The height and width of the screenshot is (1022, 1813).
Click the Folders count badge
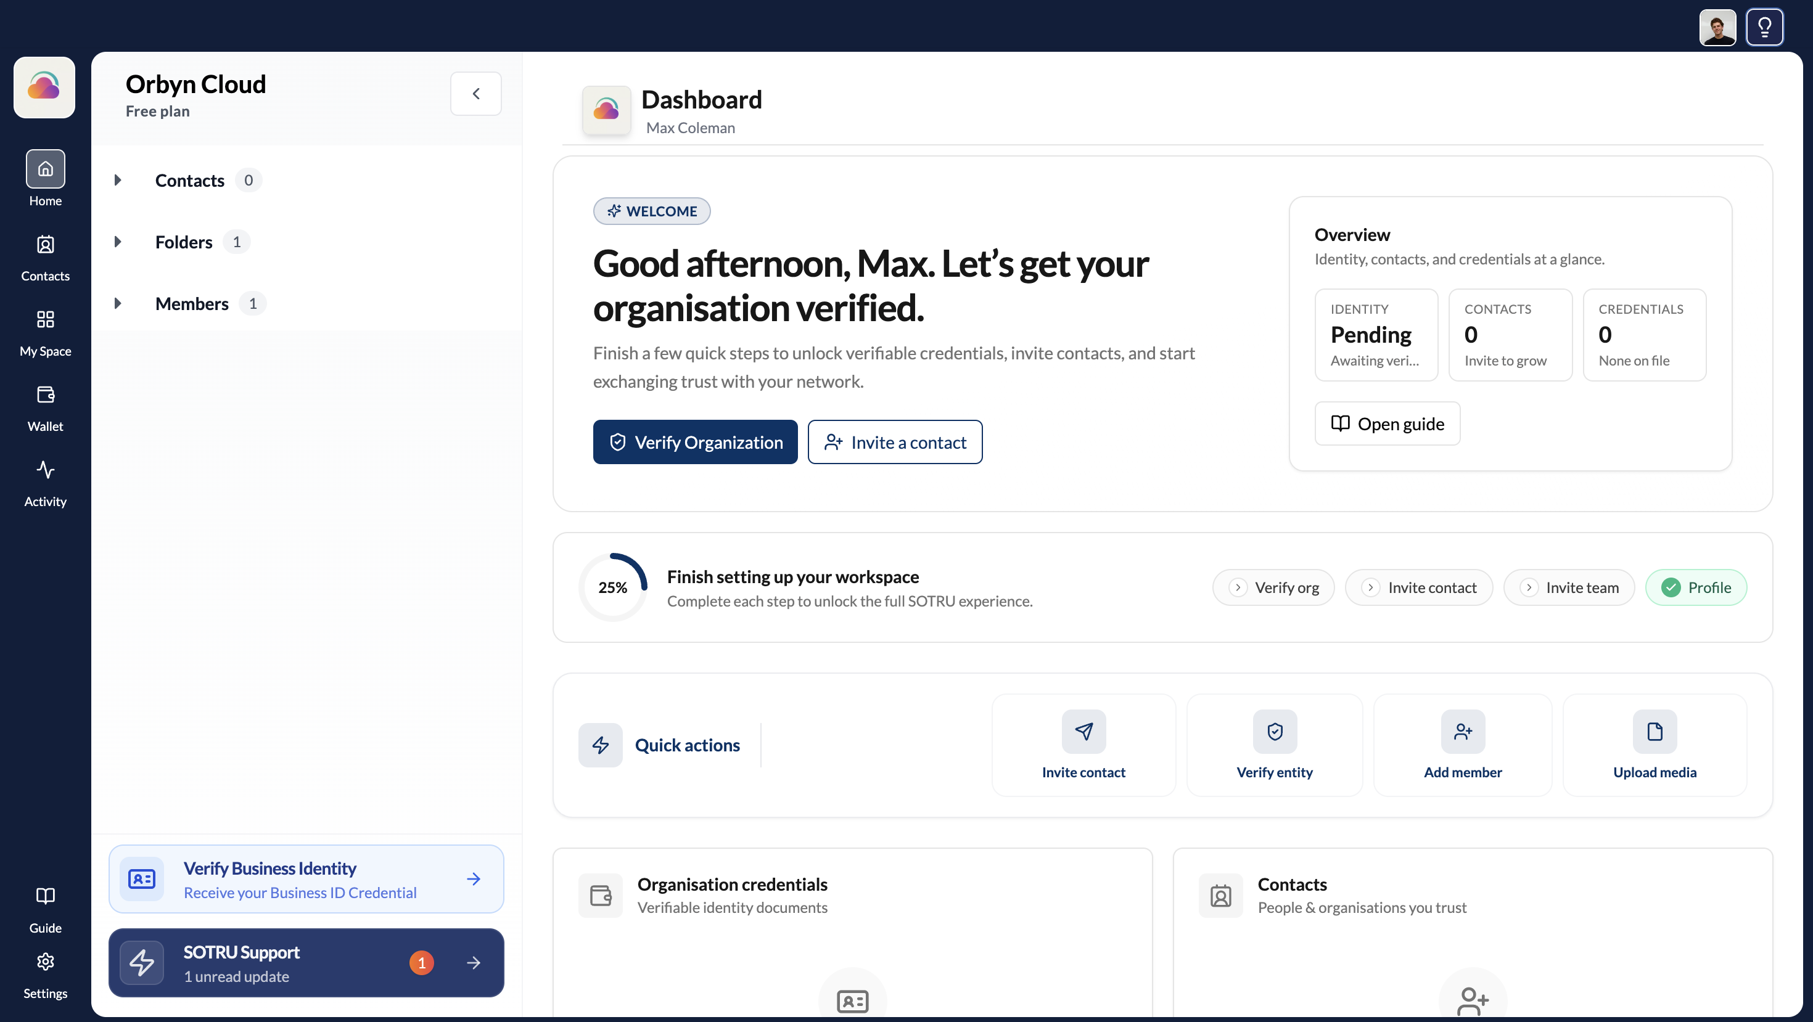[237, 242]
